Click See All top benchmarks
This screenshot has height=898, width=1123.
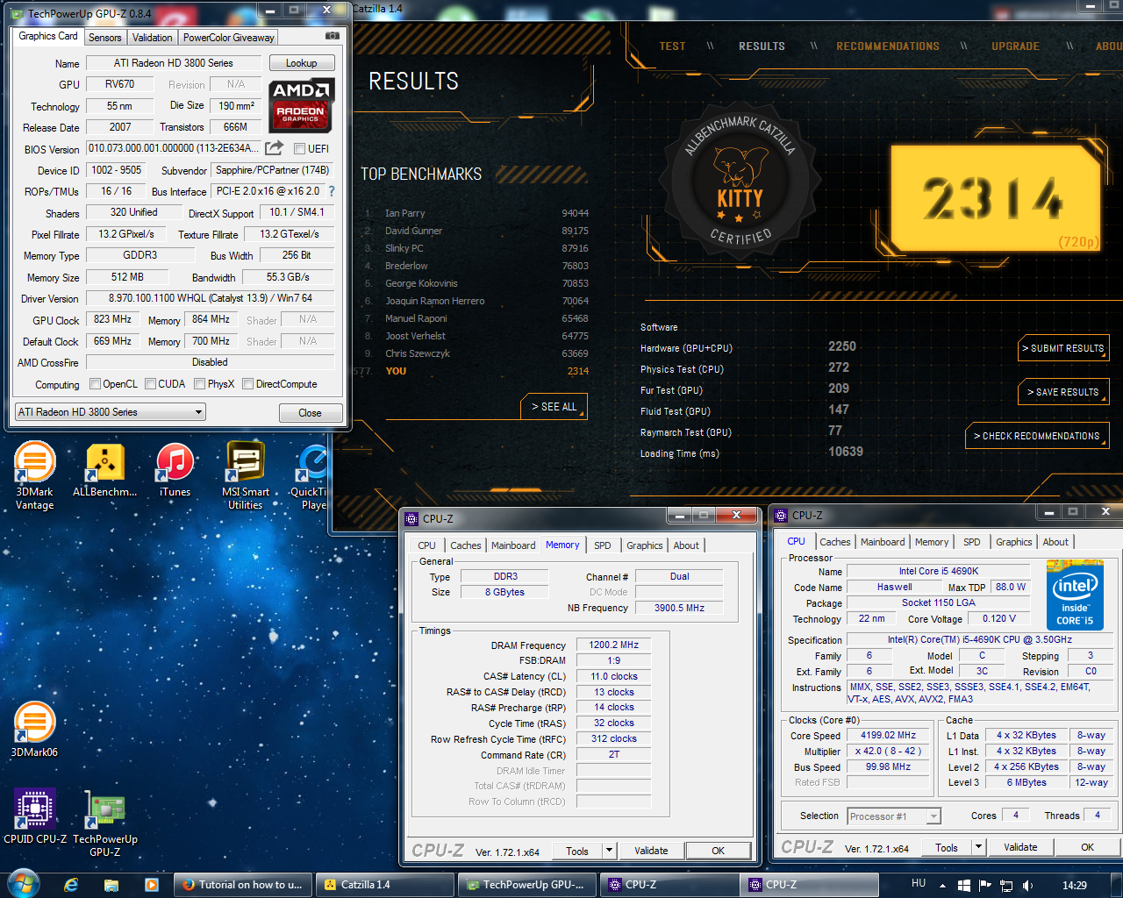point(554,407)
